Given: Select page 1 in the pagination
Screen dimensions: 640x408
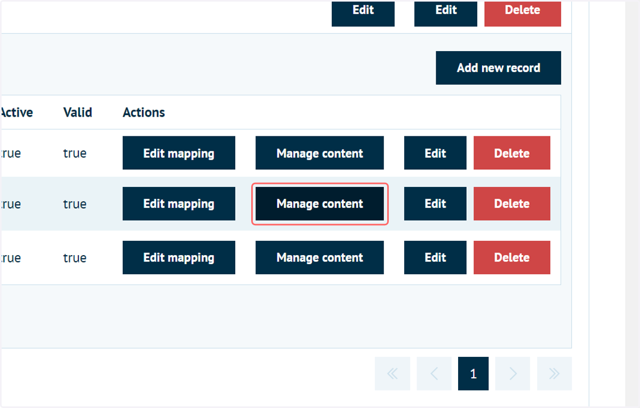Looking at the screenshot, I should tap(473, 373).
